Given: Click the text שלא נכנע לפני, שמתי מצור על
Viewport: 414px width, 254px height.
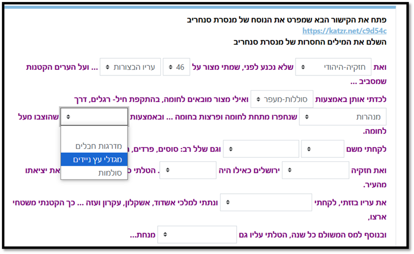Looking at the screenshot, I should 243,67.
